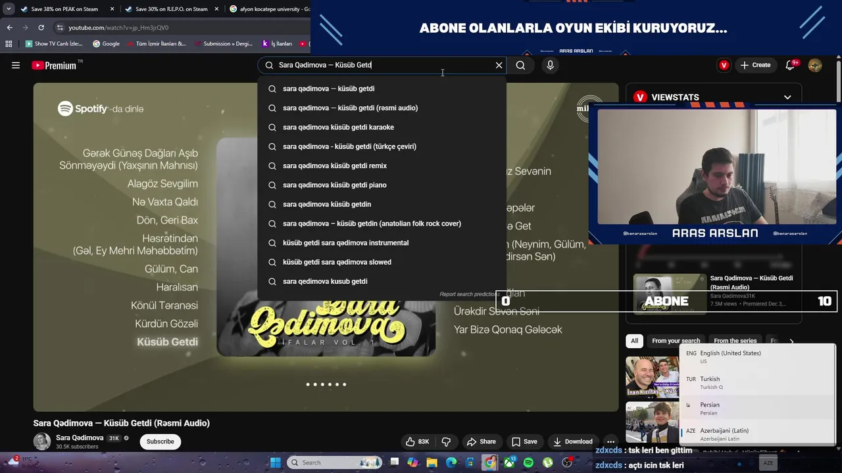This screenshot has height=473, width=842.
Task: Click the Create button
Action: tap(755, 65)
